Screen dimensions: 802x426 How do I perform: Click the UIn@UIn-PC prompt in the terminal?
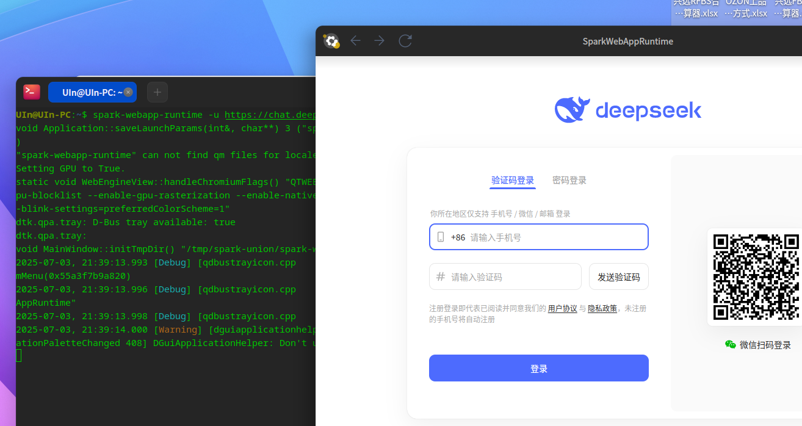pos(43,115)
